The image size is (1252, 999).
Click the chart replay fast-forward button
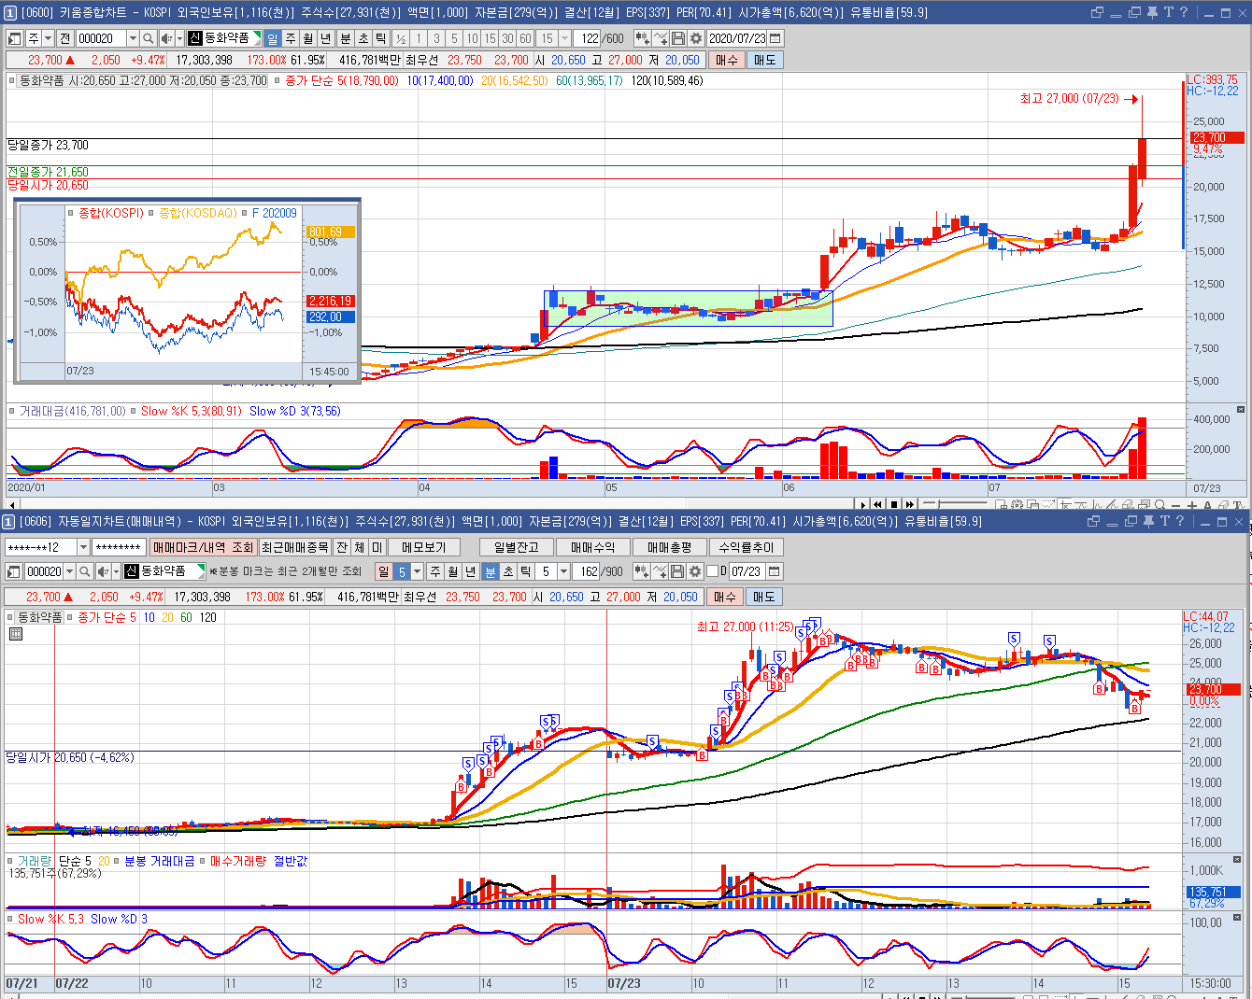tap(910, 505)
